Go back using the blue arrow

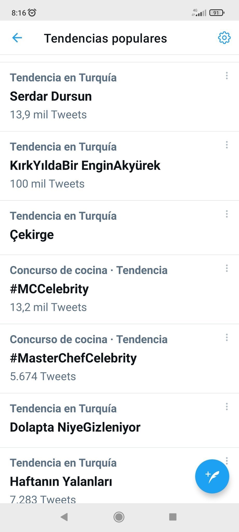point(17,38)
